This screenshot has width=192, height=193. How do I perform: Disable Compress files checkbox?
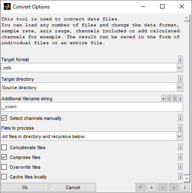(x=4, y=157)
